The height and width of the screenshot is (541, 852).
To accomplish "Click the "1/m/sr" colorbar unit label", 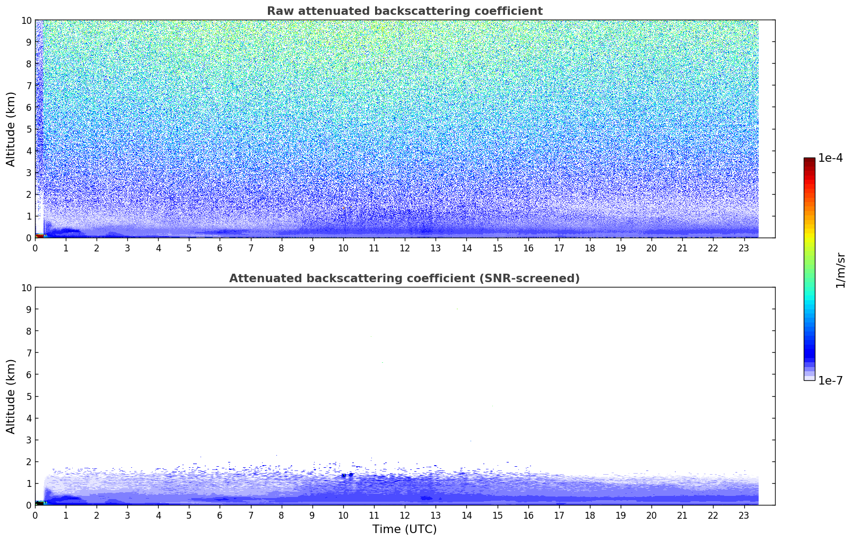I will [840, 270].
